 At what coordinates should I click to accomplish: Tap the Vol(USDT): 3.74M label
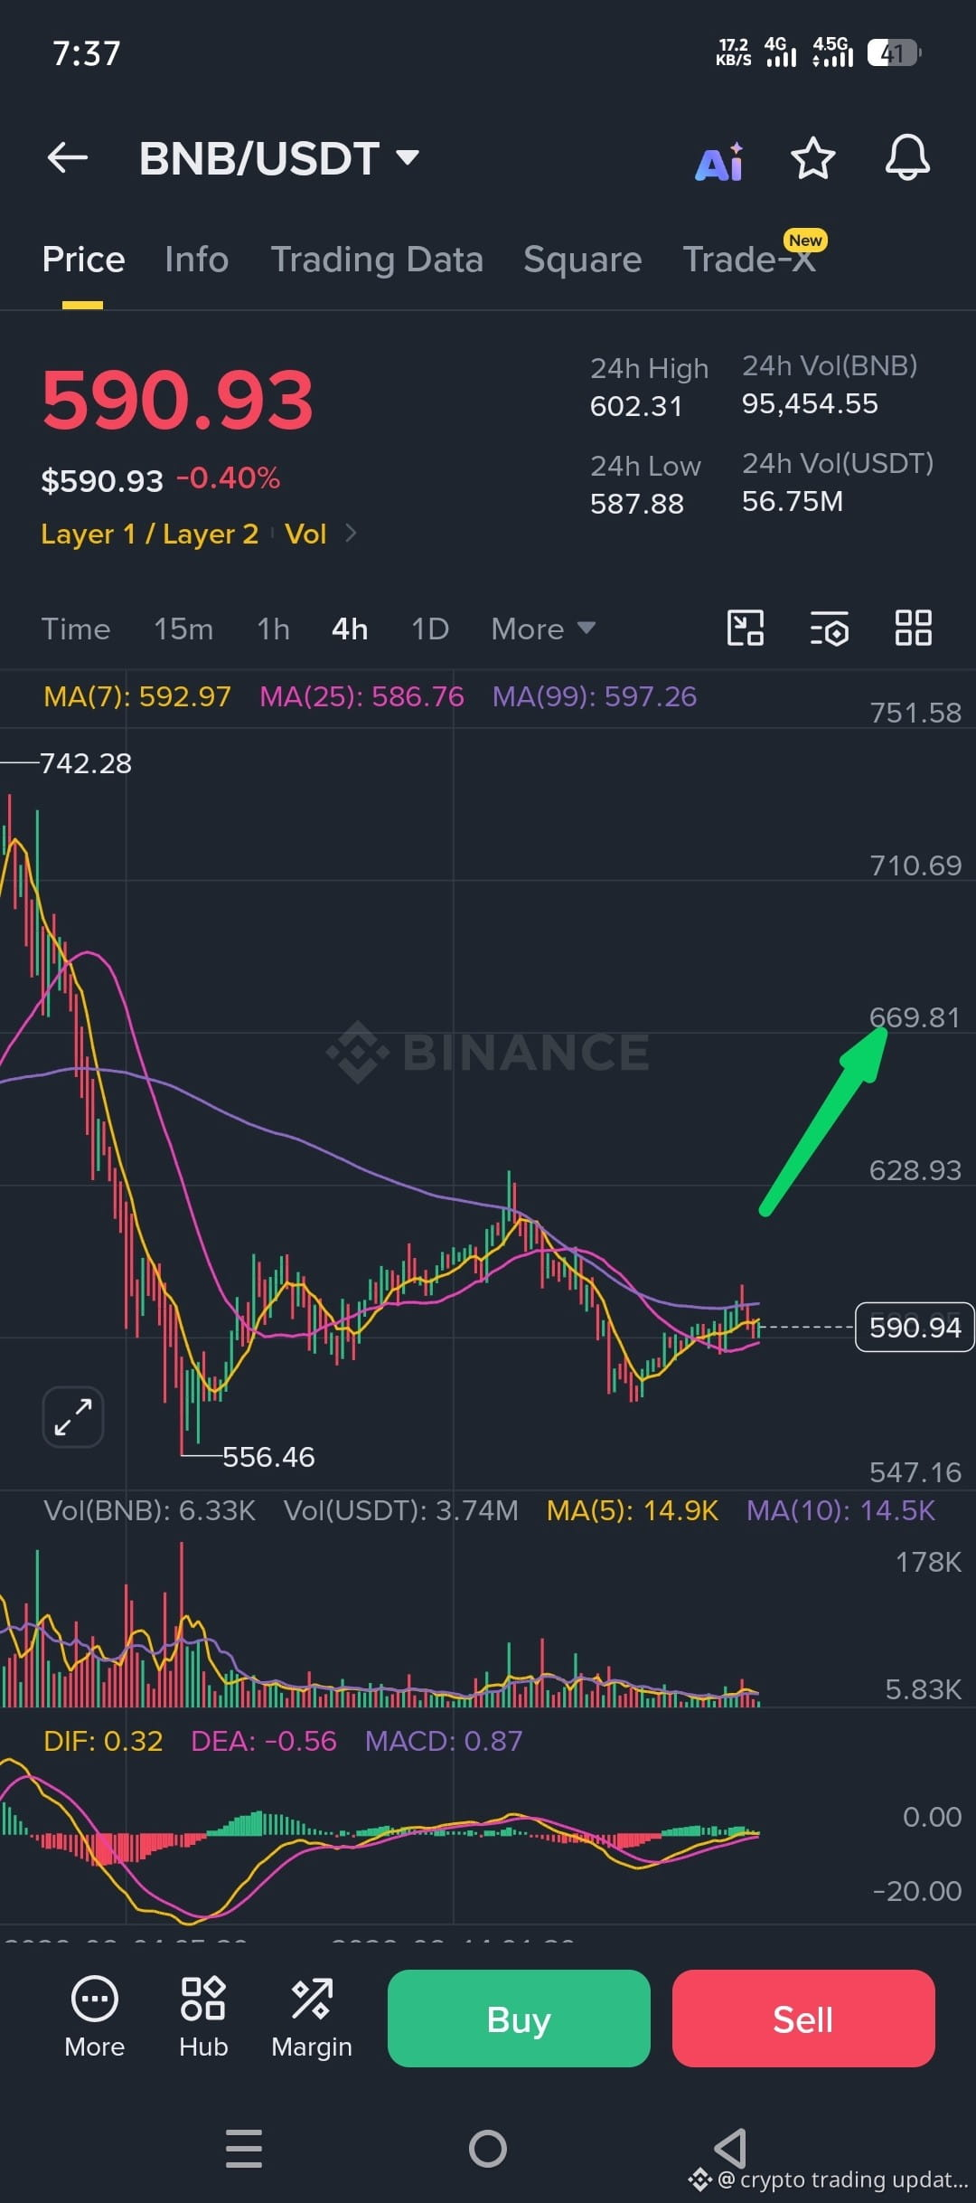point(401,1510)
